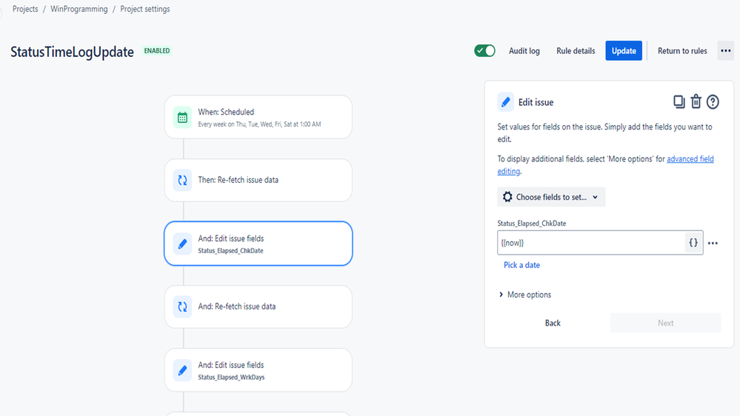740x416 pixels.
Task: Duplicate this component using the copy icon
Action: (679, 102)
